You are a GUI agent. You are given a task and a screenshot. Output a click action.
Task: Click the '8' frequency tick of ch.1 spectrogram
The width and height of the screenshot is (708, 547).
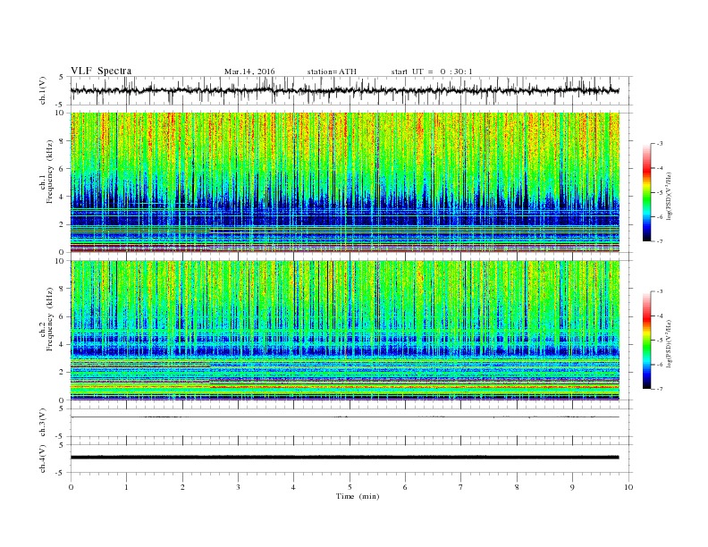62,141
